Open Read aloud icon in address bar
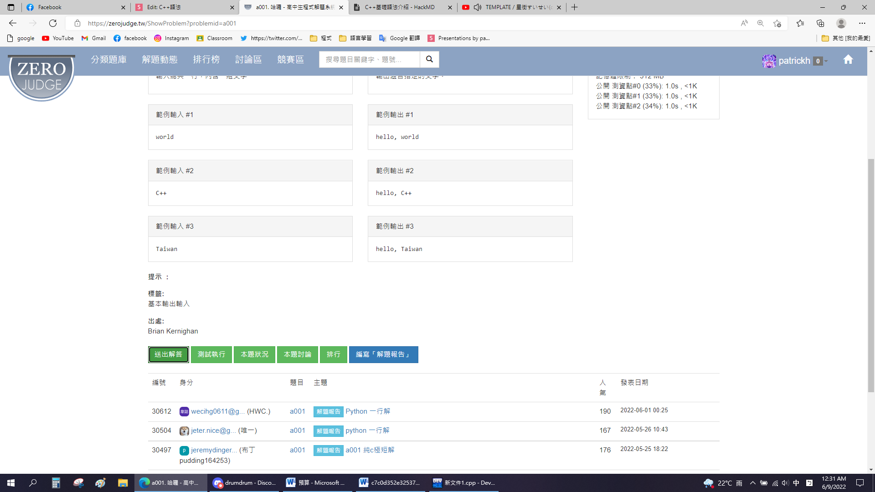 744,23
